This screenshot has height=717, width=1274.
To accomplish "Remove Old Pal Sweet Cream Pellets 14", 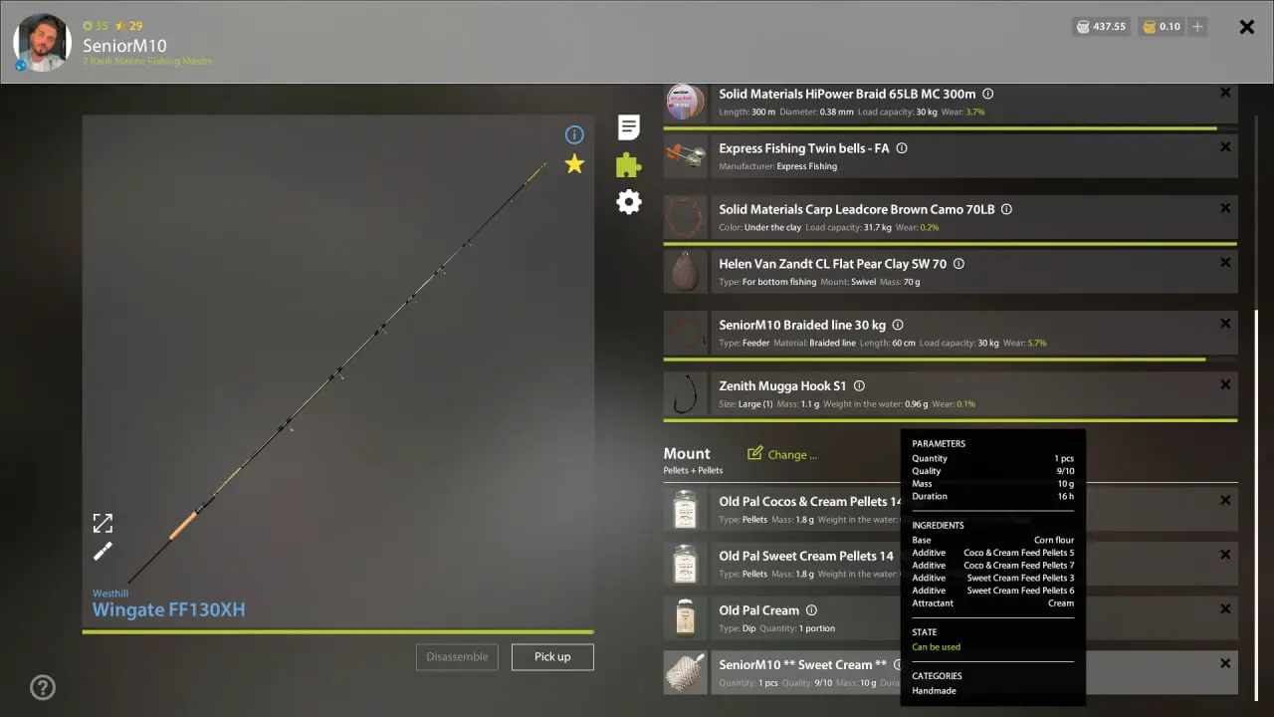I will (x=1225, y=555).
